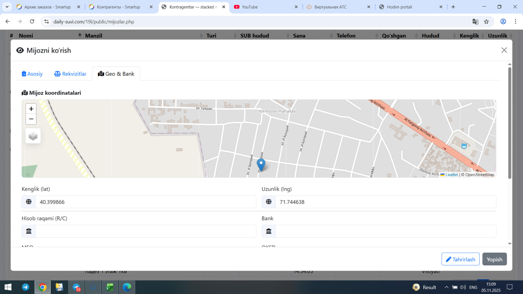Click the bus stop icon on map
The width and height of the screenshot is (523, 294).
pos(464,146)
